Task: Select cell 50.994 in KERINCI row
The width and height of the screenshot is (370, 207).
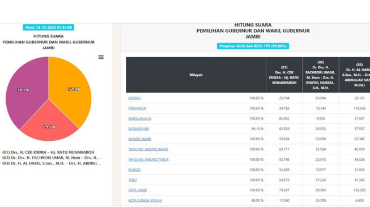Action: (321, 98)
